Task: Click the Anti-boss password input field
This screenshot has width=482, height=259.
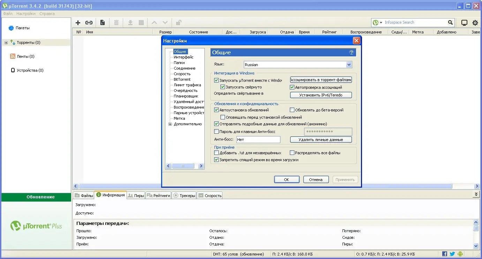Action: (328, 132)
